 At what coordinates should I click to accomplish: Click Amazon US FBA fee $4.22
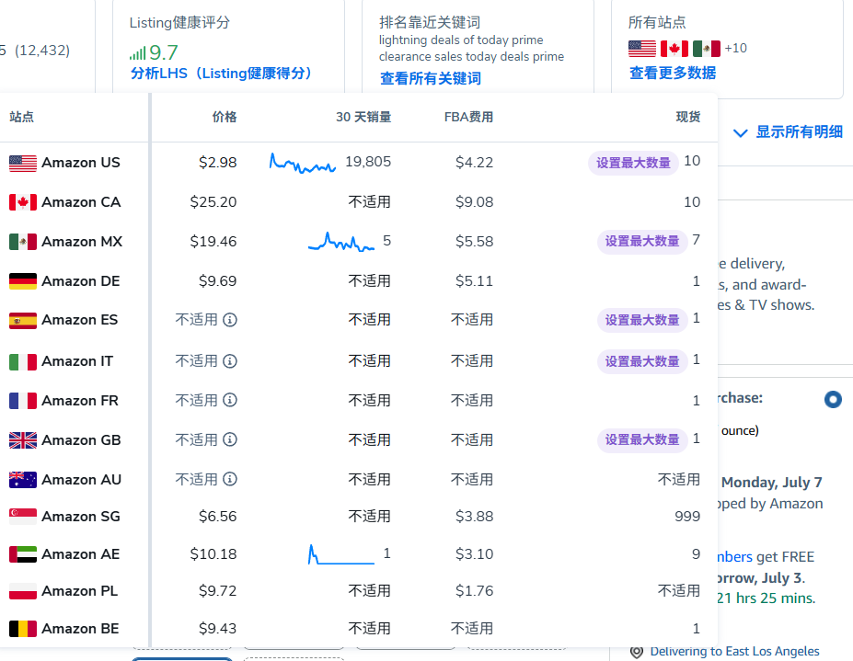click(x=475, y=163)
